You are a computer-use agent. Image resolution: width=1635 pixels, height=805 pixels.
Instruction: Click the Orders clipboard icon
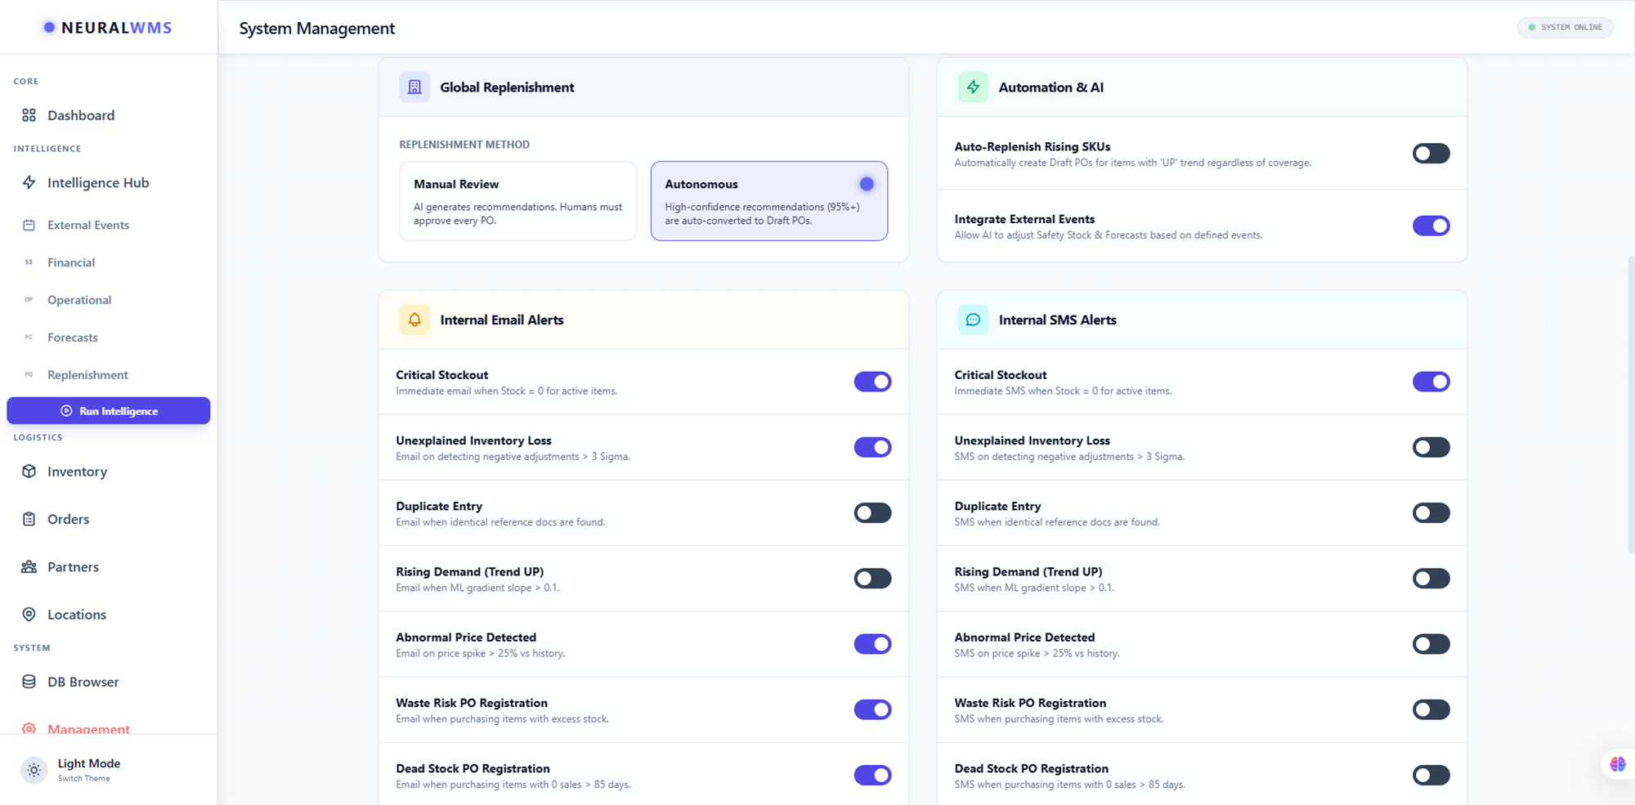coord(29,519)
